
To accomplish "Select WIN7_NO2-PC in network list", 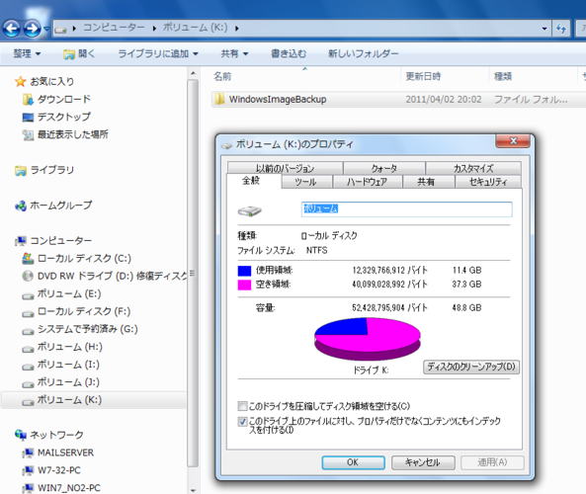I will click(x=69, y=488).
